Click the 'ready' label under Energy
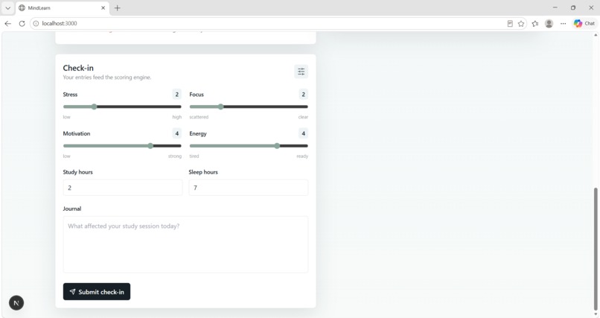 [x=302, y=156]
